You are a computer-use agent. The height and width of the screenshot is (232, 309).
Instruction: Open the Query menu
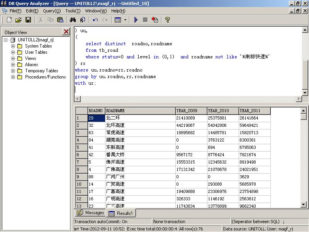(51, 11)
